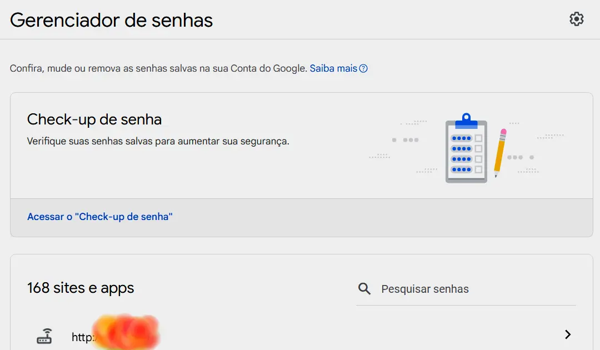
Task: Click the blue clip atop the clipboard illustration
Action: click(466, 119)
